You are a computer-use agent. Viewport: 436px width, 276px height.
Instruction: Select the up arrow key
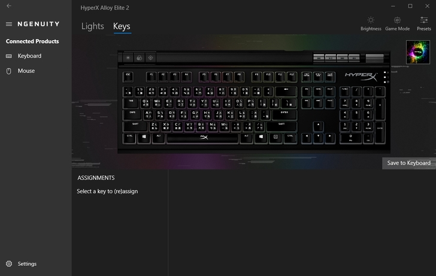[x=318, y=126]
